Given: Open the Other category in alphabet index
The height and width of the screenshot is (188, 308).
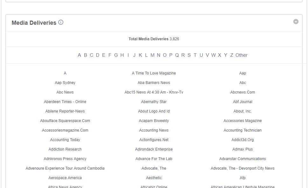Looking at the screenshot, I should (241, 55).
